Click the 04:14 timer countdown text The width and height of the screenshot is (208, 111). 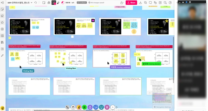(68, 3)
